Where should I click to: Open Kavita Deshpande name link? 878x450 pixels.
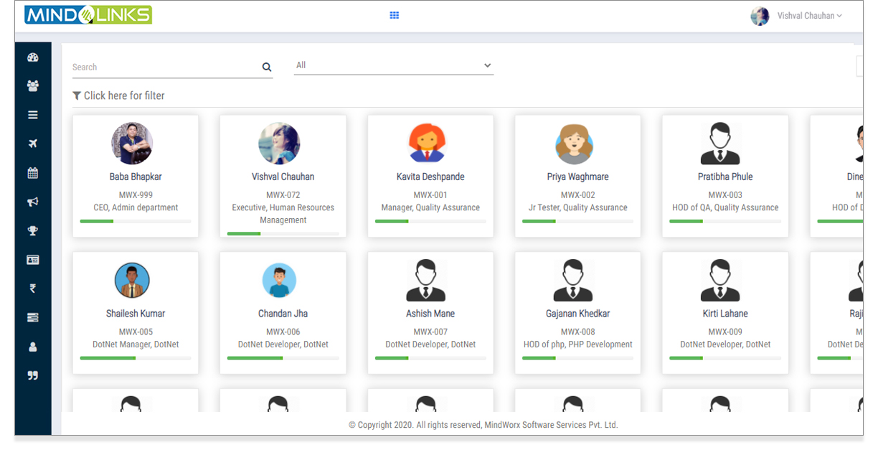point(430,177)
